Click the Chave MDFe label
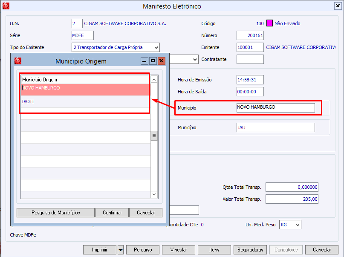 click(x=23, y=235)
